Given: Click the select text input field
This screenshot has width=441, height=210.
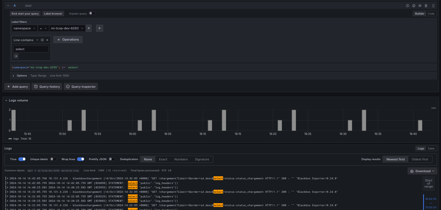Looking at the screenshot, I should [31, 49].
